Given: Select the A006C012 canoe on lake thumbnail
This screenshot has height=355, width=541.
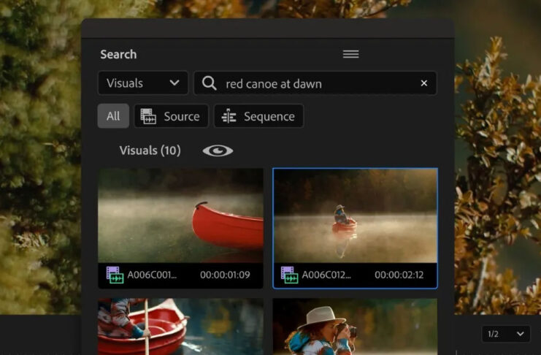Looking at the screenshot, I should pos(355,215).
